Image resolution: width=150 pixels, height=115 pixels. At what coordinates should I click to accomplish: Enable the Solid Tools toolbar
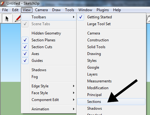coord(111,47)
